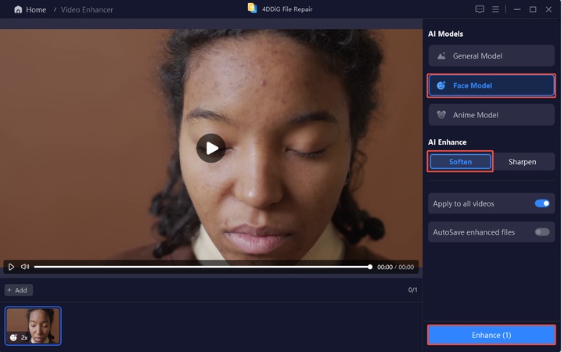Click the Enhance (1) button
Viewport: 561px width, 352px height.
(491, 336)
